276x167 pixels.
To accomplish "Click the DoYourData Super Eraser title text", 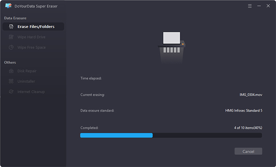I will coord(36,6).
